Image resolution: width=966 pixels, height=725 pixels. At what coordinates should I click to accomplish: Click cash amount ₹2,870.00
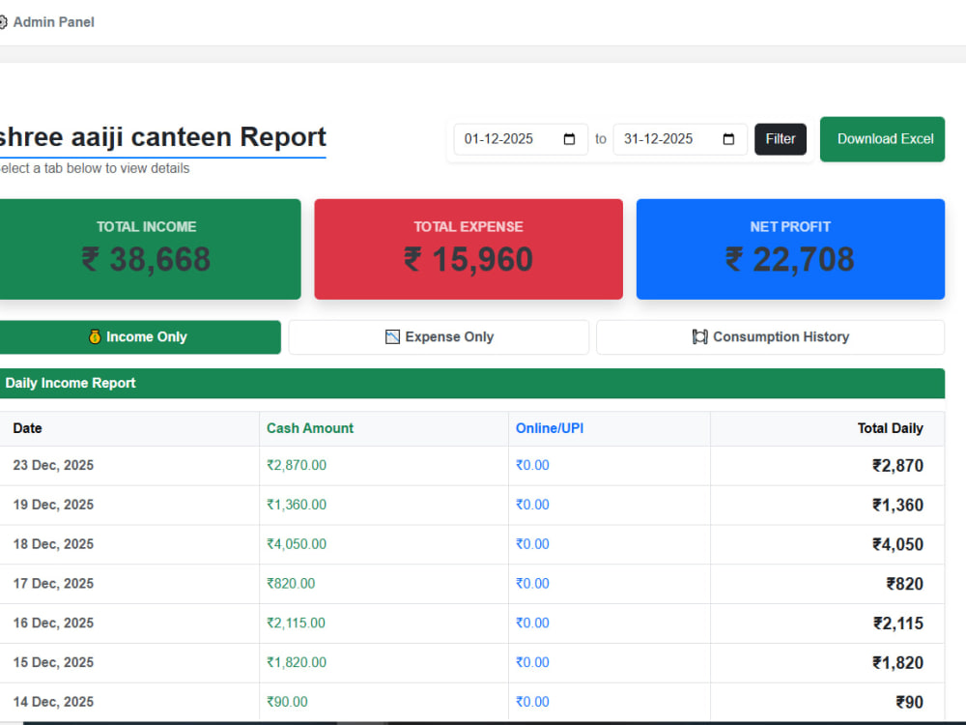(x=297, y=466)
